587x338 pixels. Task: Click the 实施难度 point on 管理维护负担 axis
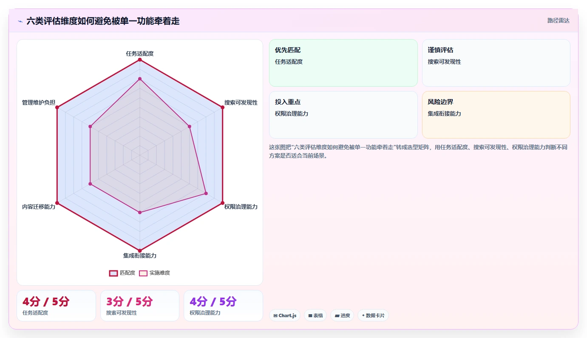click(90, 126)
